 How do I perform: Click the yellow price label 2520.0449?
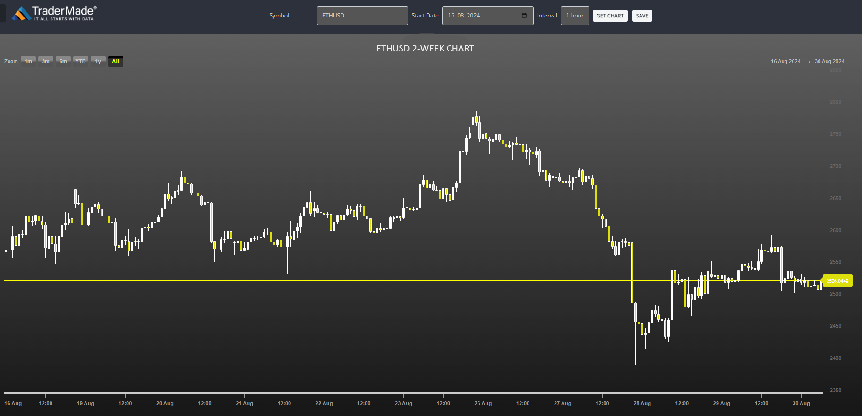pyautogui.click(x=837, y=281)
